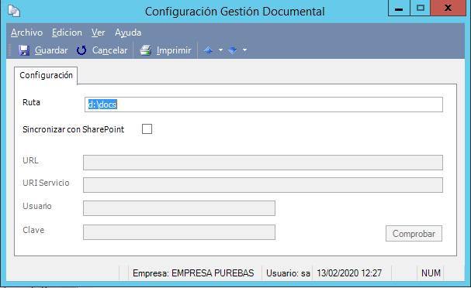Image resolution: width=471 pixels, height=288 pixels.
Task: Open the Ver menu
Action: click(99, 33)
